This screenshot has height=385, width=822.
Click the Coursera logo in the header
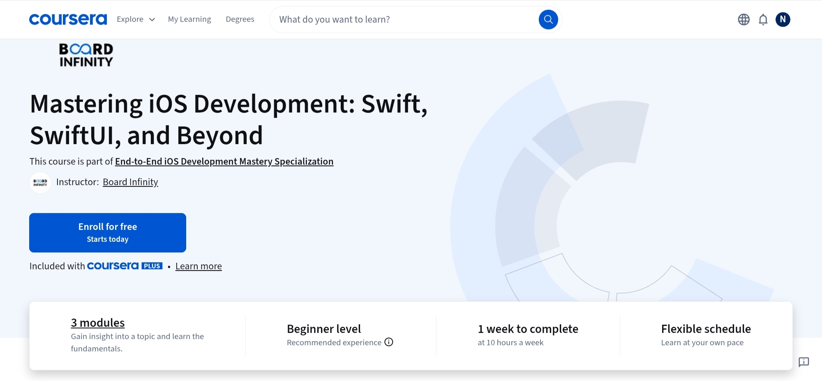[68, 19]
